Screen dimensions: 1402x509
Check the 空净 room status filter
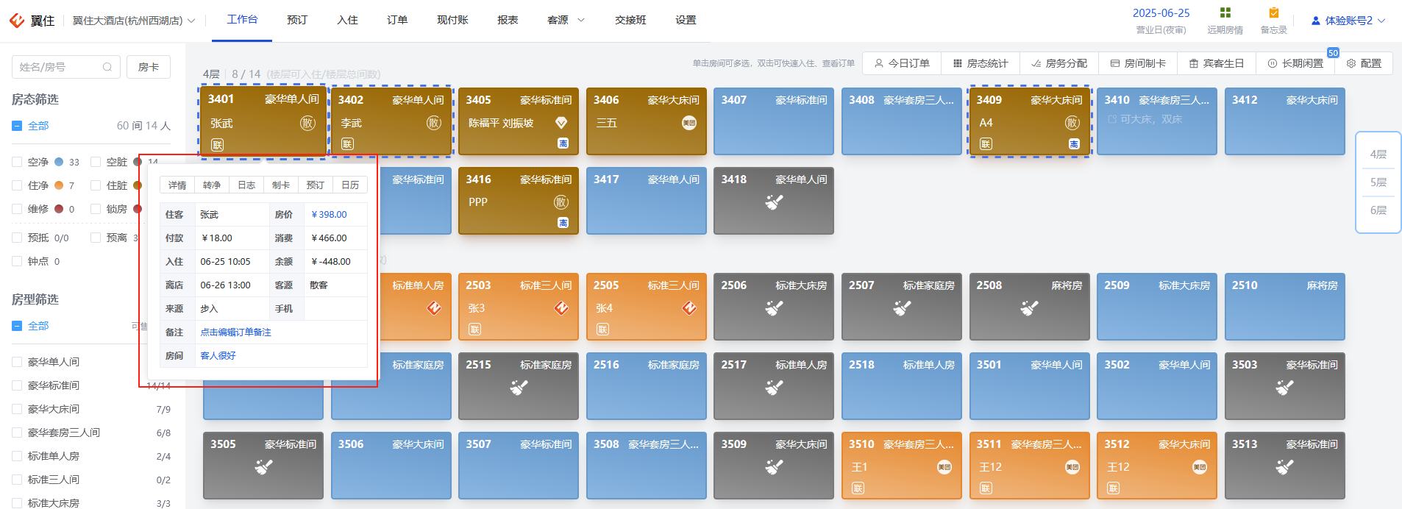click(17, 162)
